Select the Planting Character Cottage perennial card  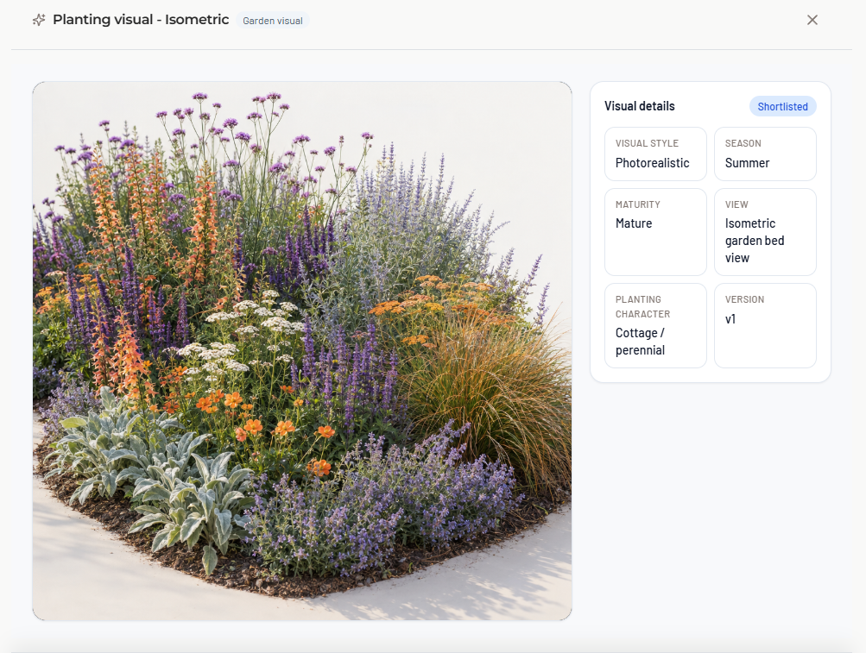[655, 326]
